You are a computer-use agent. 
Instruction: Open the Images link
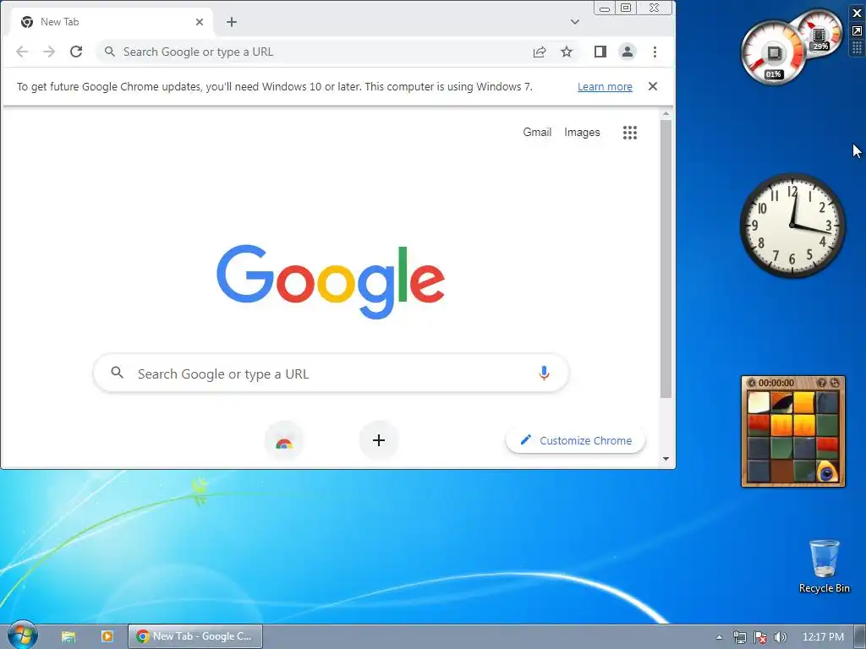pyautogui.click(x=582, y=133)
